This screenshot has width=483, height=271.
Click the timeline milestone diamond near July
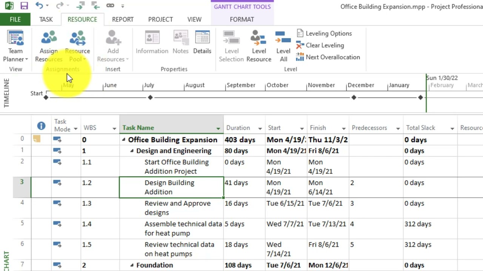[150, 97]
